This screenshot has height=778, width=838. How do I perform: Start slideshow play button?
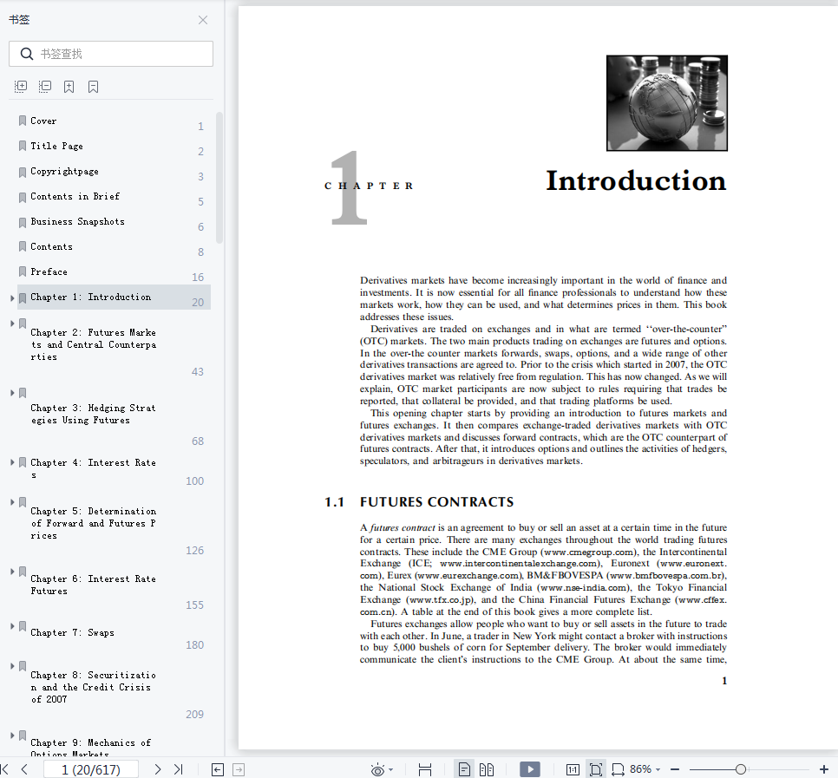click(530, 769)
